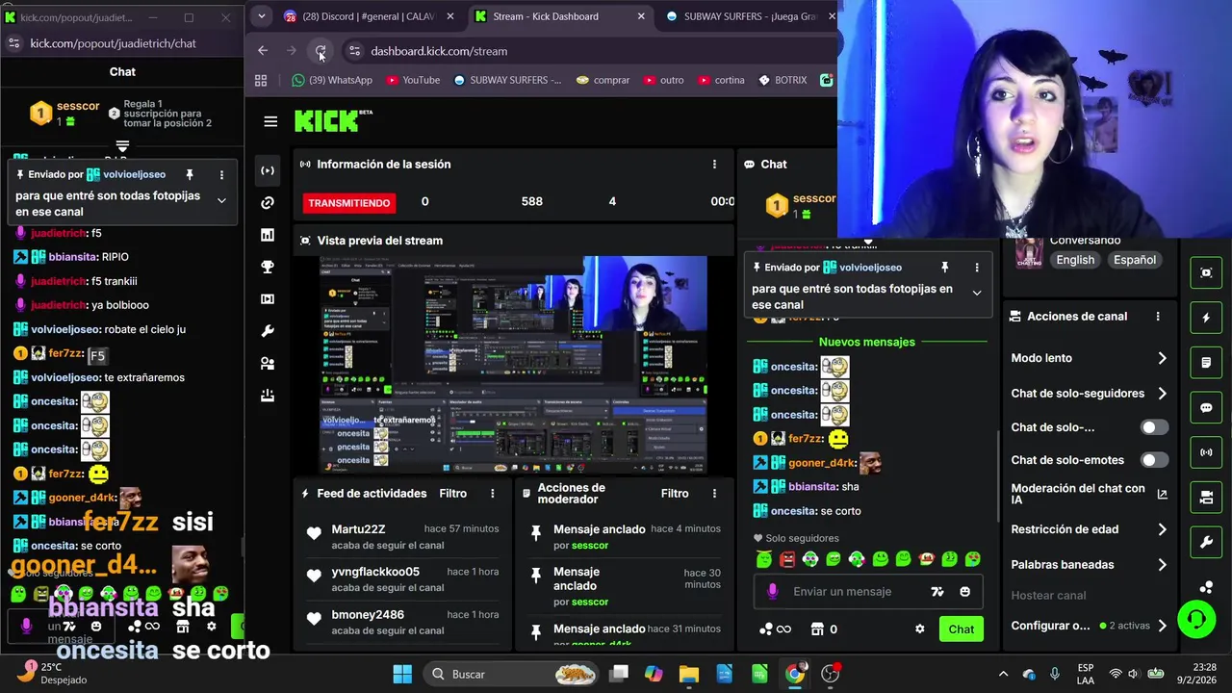Open BOTRIX bookmark in bookmarks bar
1232x693 pixels.
coord(783,80)
